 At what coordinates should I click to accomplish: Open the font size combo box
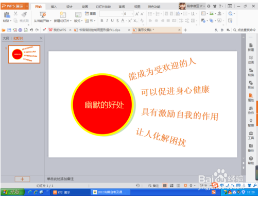click(129, 14)
